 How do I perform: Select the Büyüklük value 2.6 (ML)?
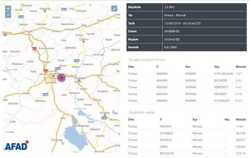[x=169, y=7]
